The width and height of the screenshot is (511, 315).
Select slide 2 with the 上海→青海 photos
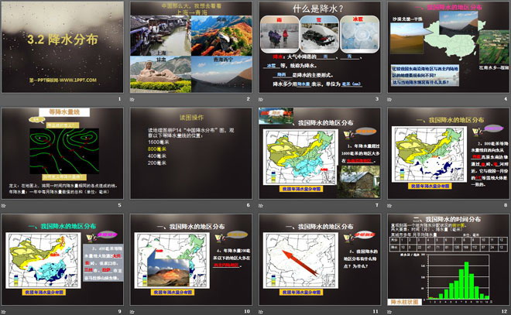tap(191, 47)
